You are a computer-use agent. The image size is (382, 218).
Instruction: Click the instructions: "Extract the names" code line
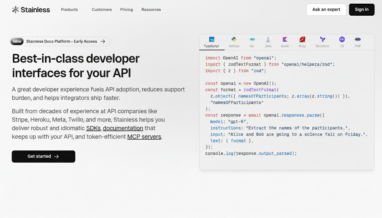280,128
